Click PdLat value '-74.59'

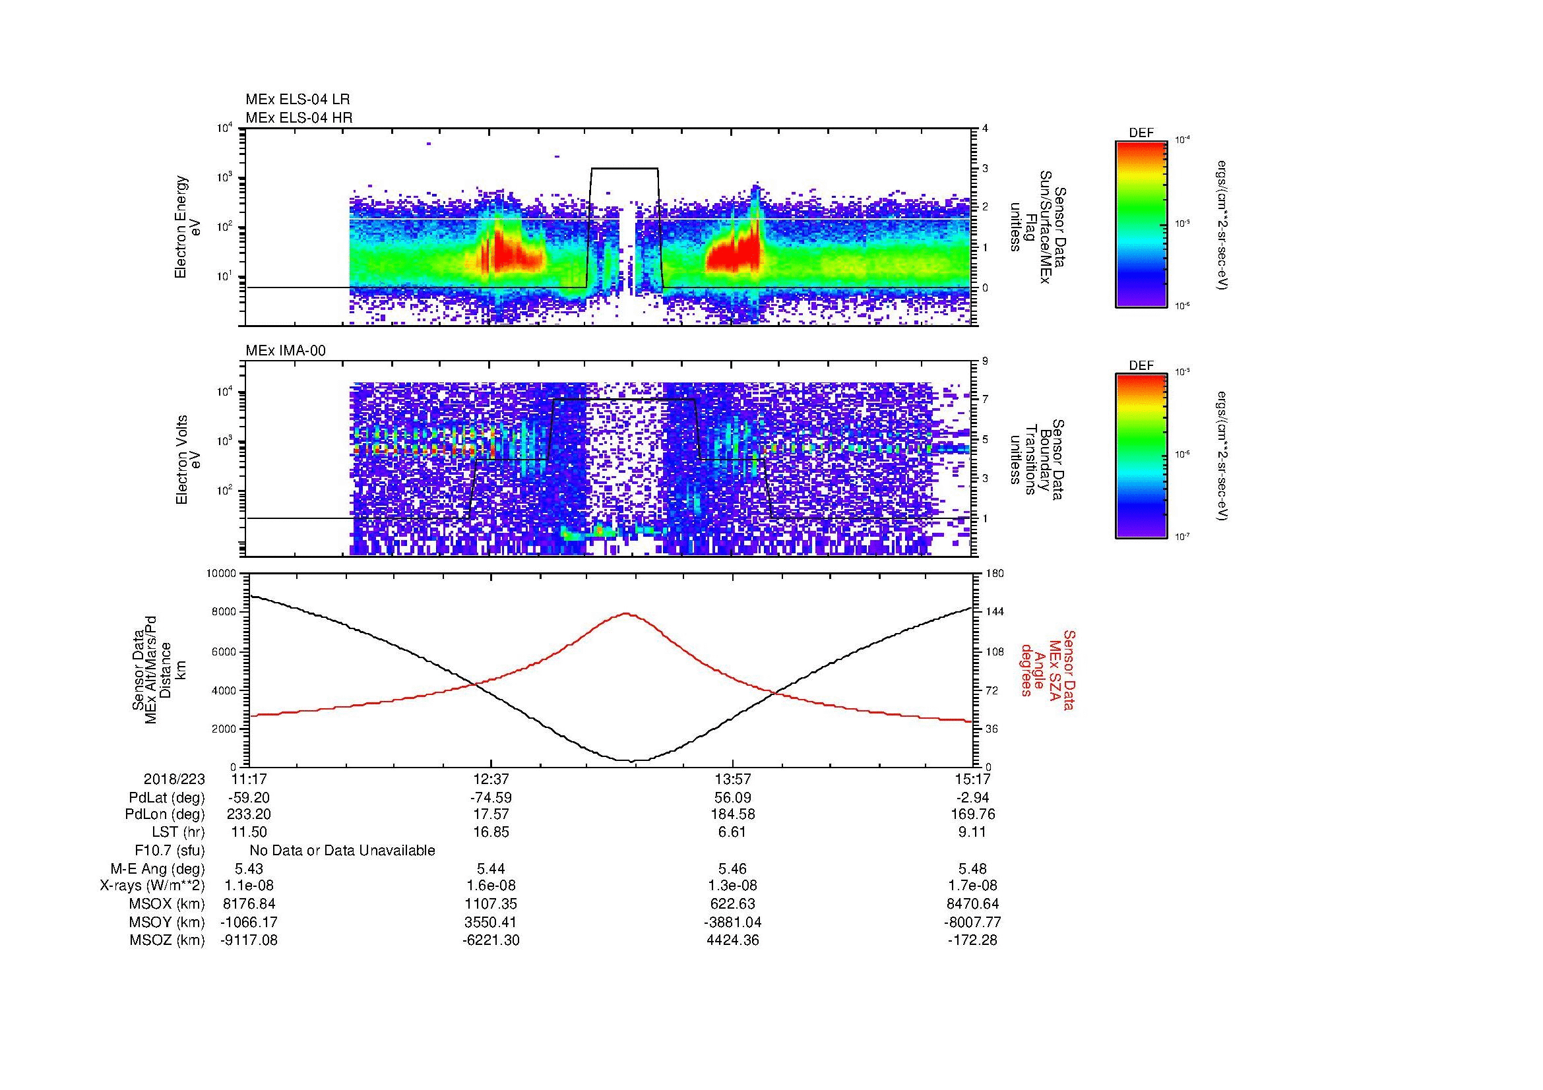491,798
